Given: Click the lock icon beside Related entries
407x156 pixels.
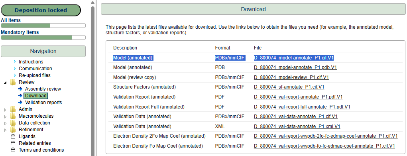Looking at the screenshot, I should [13, 143].
